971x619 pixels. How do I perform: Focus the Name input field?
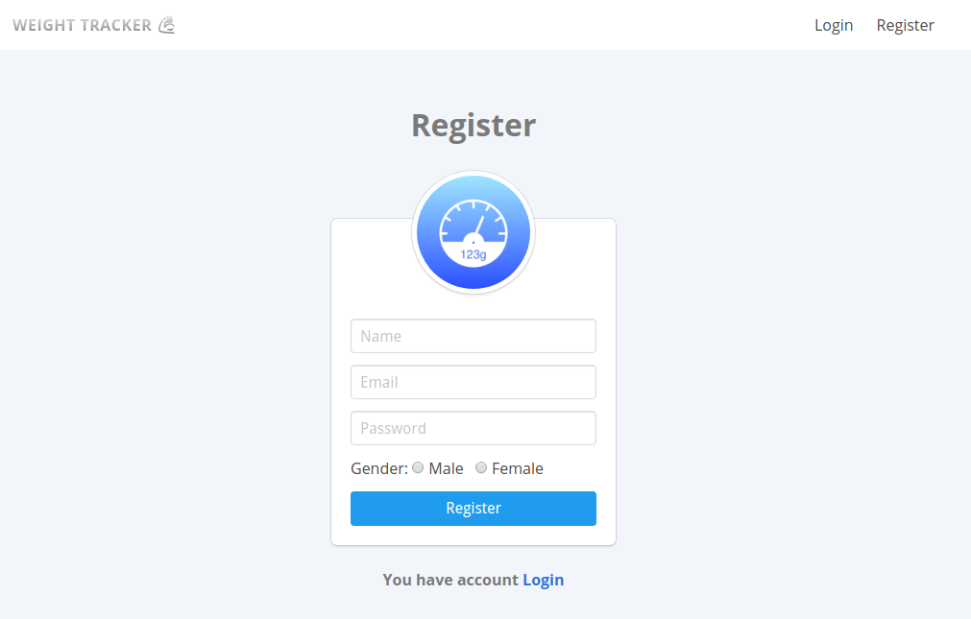tap(473, 336)
